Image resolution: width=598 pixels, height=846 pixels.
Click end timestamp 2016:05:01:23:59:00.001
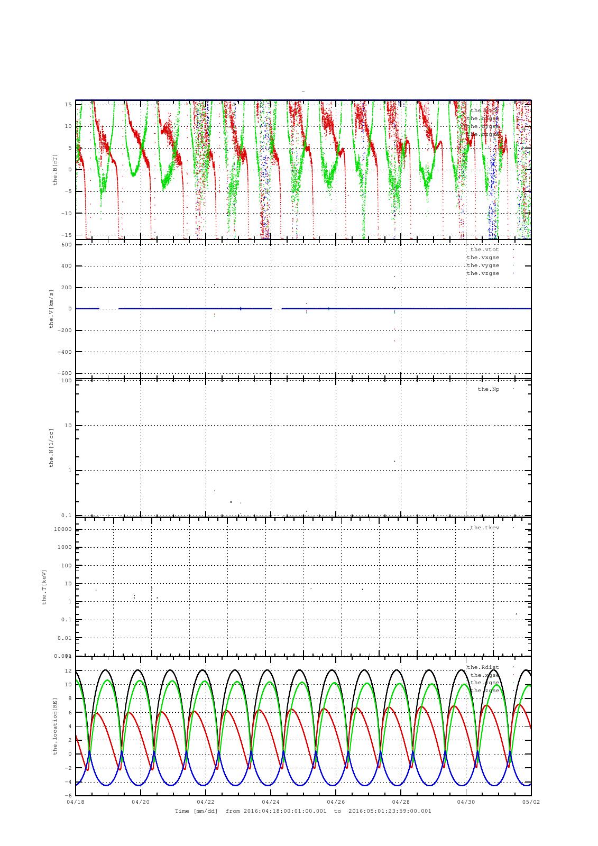(390, 811)
